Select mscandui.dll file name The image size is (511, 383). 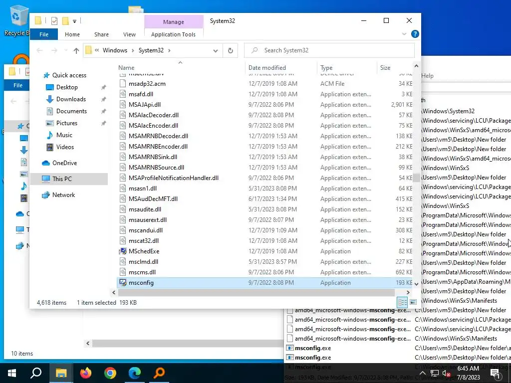[x=146, y=230]
